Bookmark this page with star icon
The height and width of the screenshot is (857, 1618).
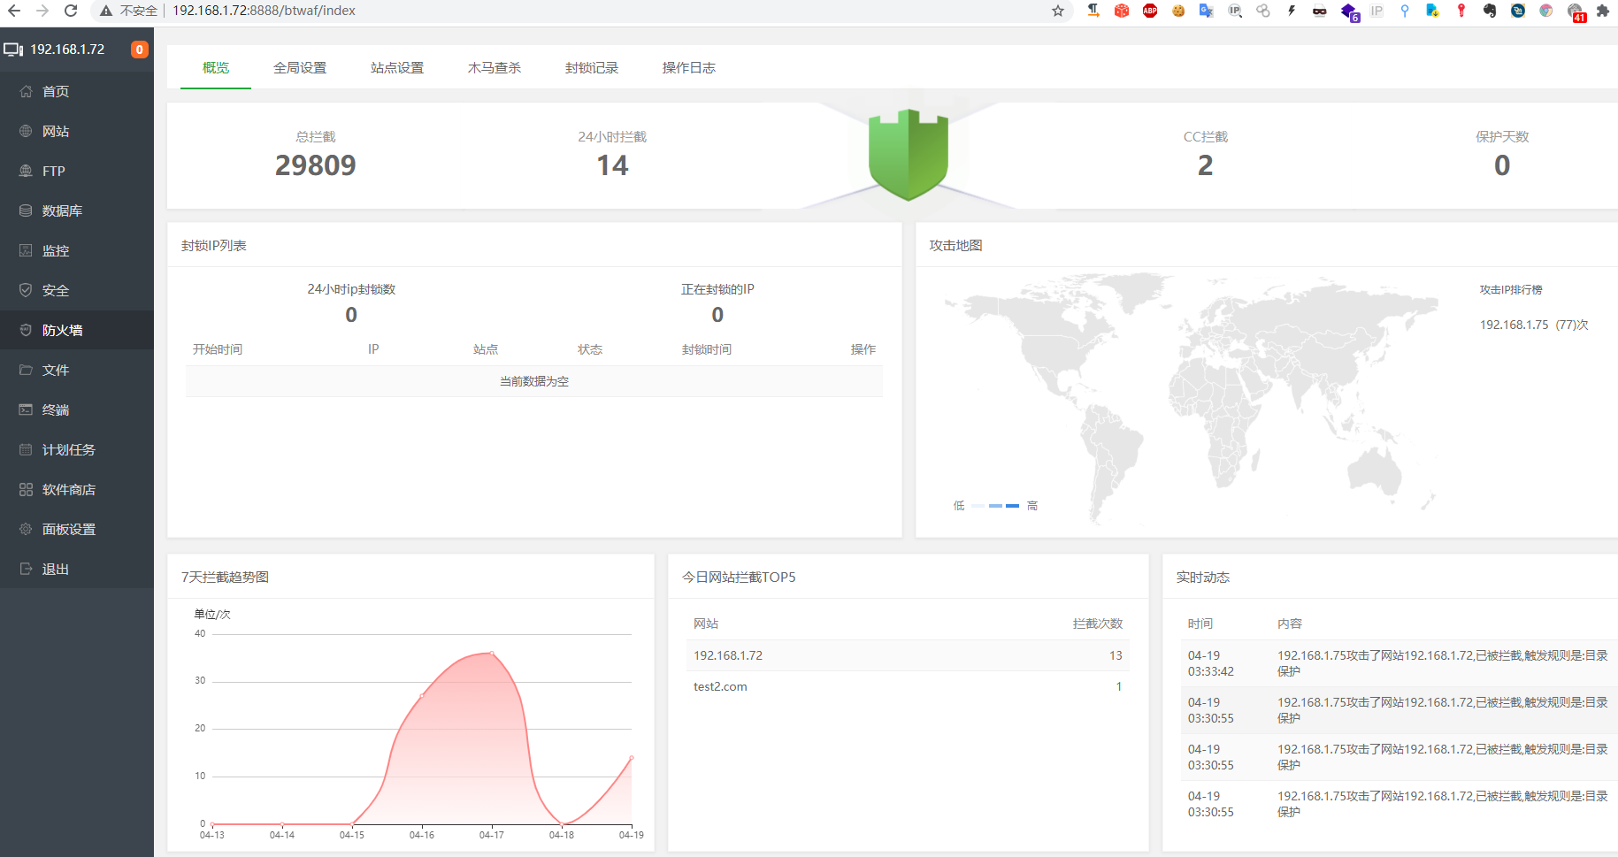coord(1057,11)
